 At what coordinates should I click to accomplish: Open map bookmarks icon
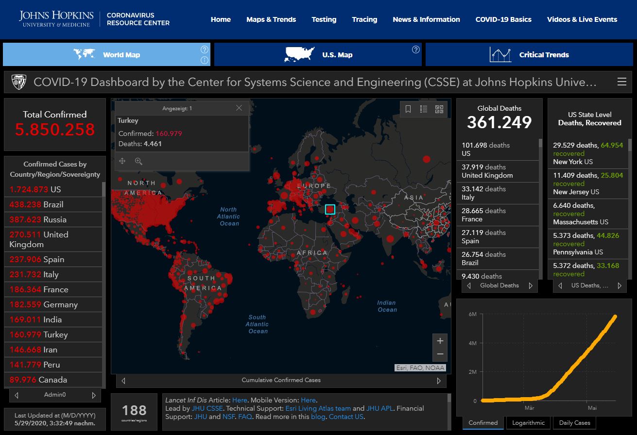pos(408,109)
